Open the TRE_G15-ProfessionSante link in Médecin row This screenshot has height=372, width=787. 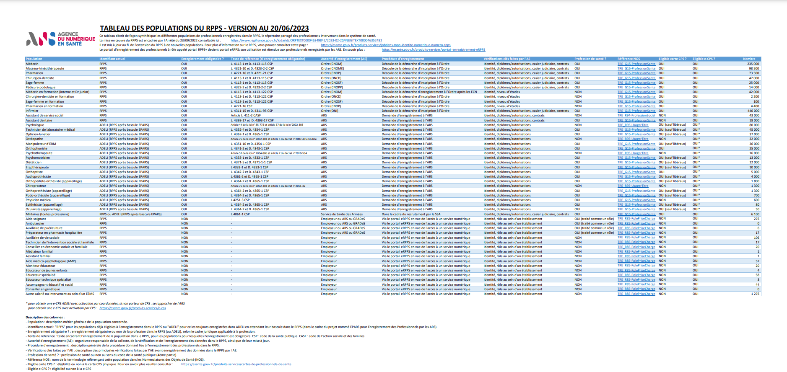[x=636, y=64]
